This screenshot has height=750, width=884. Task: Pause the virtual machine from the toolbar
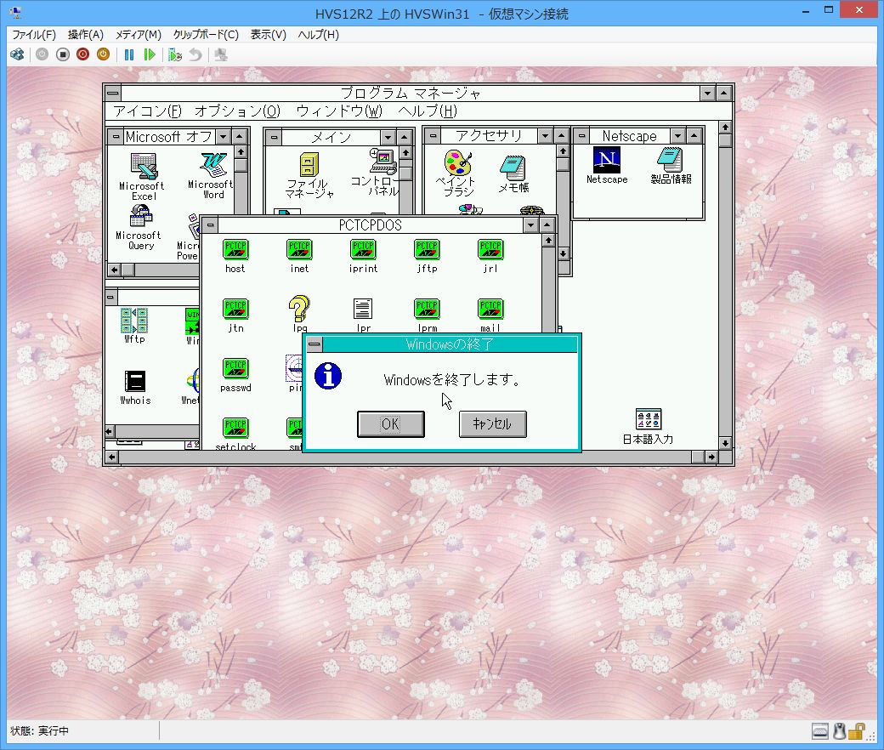pos(129,54)
